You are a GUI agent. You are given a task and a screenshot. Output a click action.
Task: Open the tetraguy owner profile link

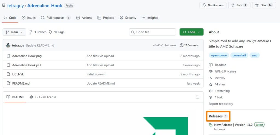(x=15, y=5)
